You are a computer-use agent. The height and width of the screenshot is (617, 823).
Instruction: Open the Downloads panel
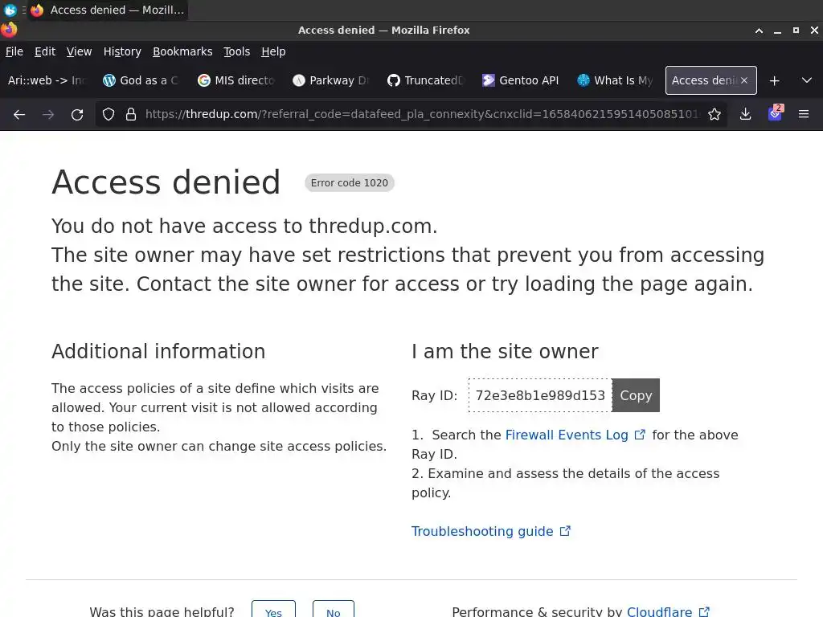[745, 114]
